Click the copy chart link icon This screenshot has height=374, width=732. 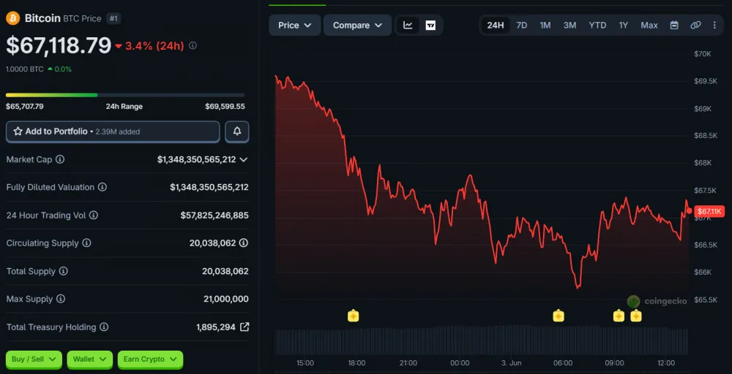pyautogui.click(x=695, y=25)
